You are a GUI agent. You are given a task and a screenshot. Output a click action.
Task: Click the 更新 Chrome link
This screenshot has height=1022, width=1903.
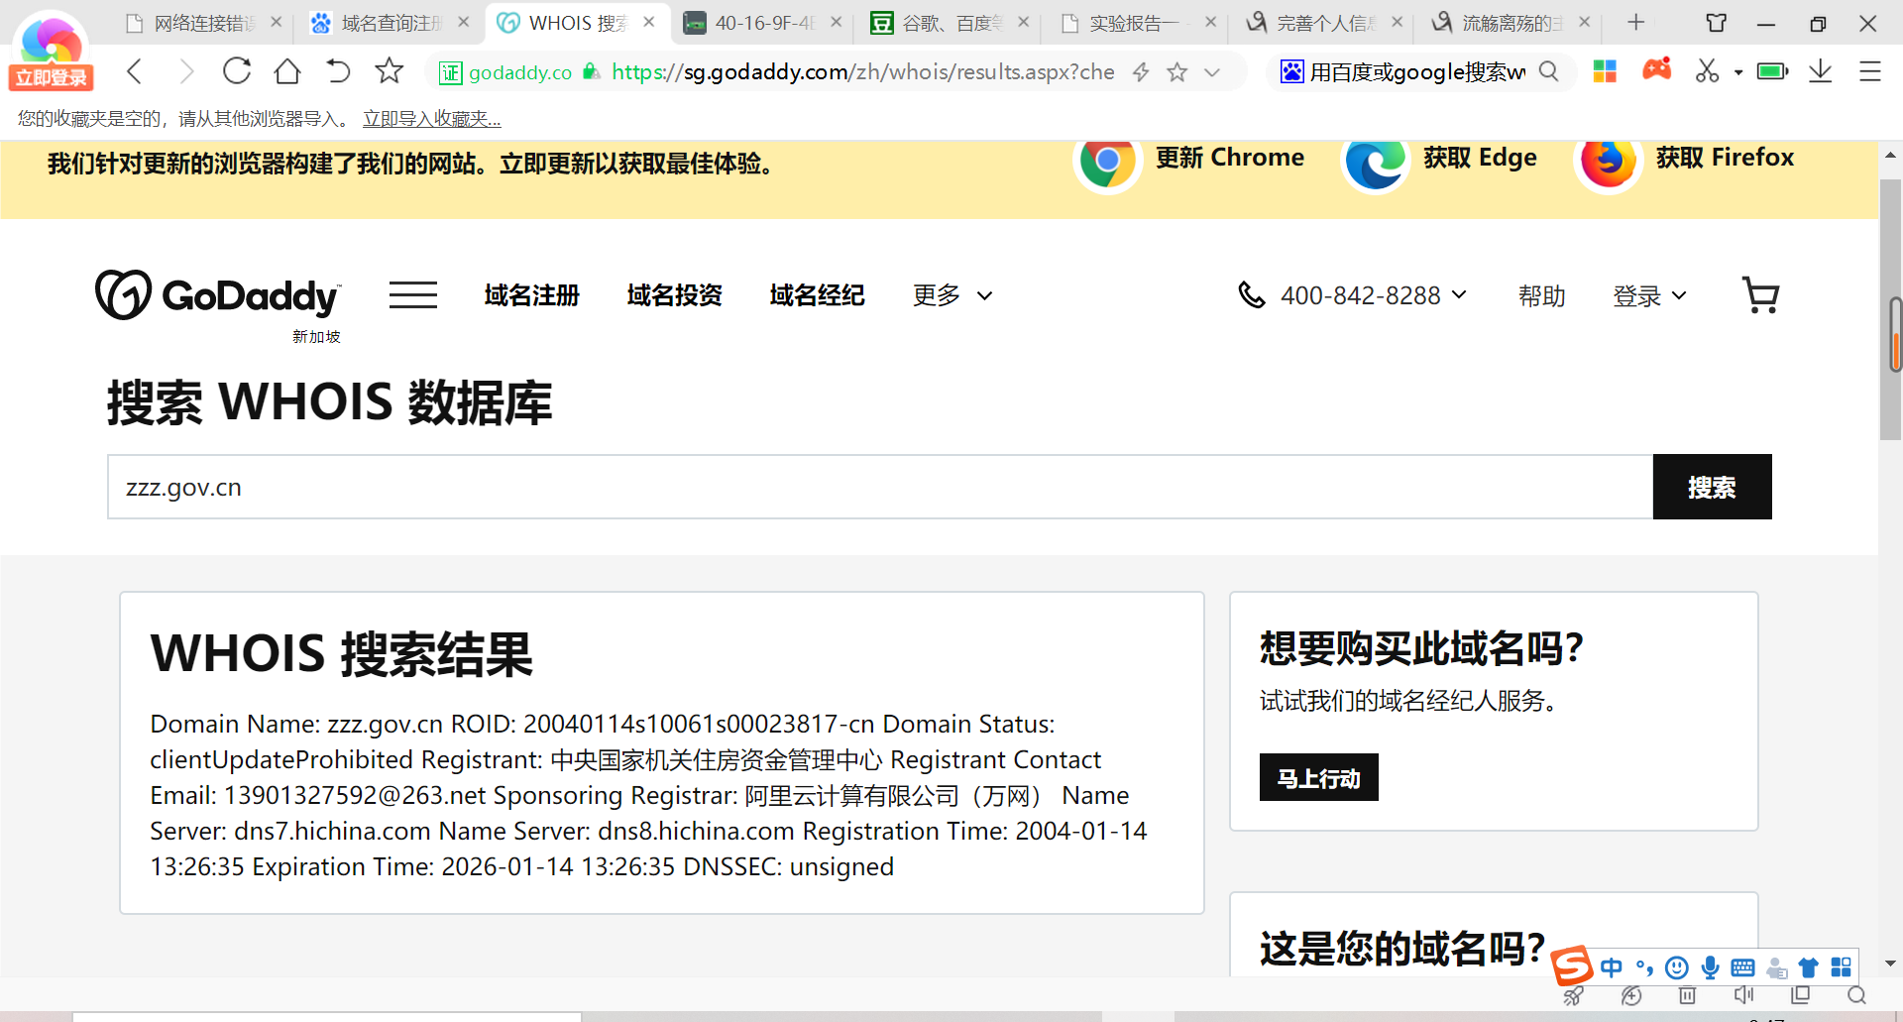1189,160
